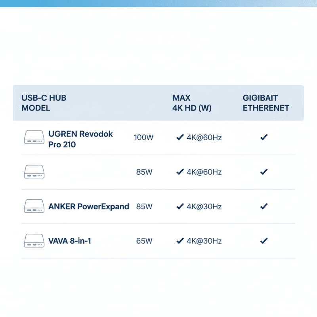Click ANKER row Gigabit Ethernet checkmark
The image size is (317, 317).
[264, 206]
